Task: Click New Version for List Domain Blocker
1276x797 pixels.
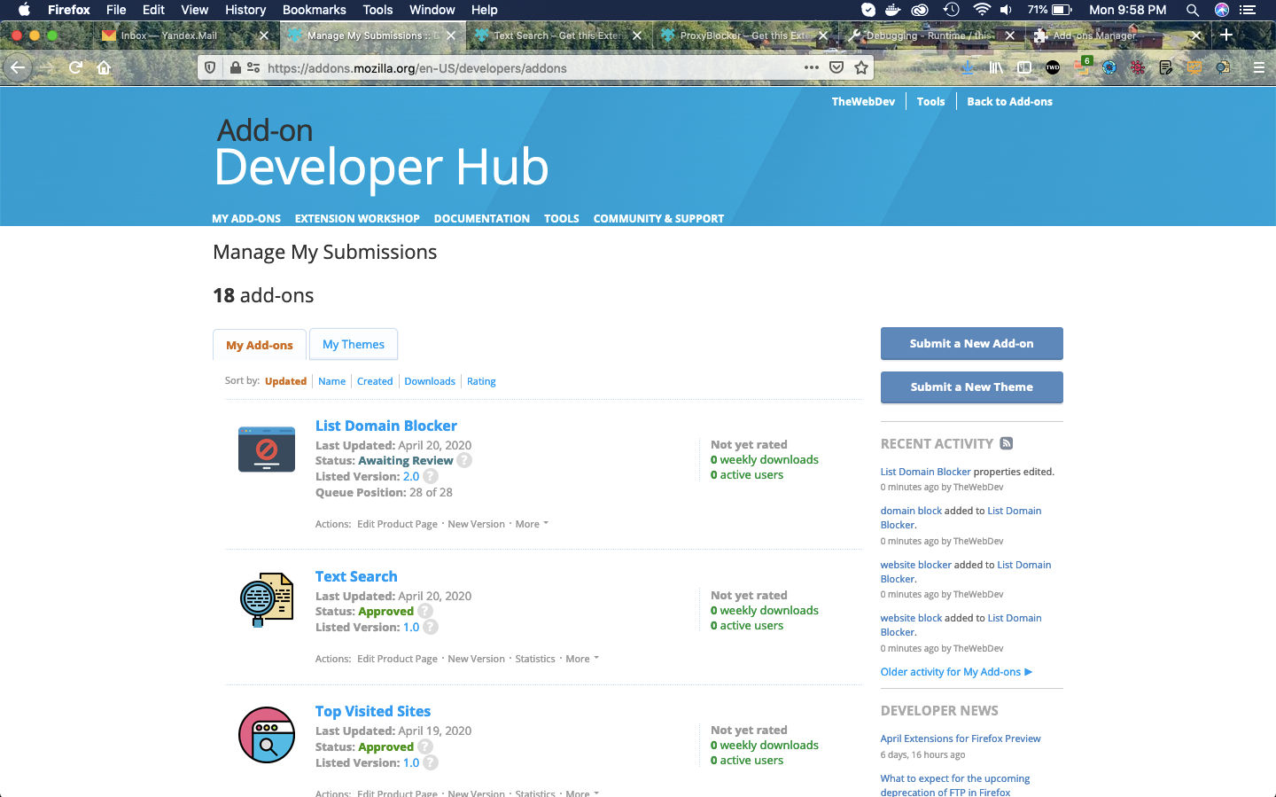Action: (477, 524)
